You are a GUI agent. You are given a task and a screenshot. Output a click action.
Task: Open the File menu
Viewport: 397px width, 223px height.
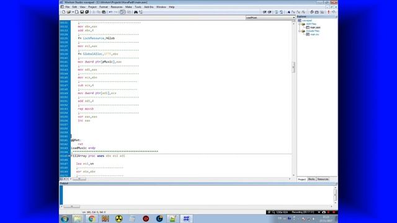click(68, 7)
